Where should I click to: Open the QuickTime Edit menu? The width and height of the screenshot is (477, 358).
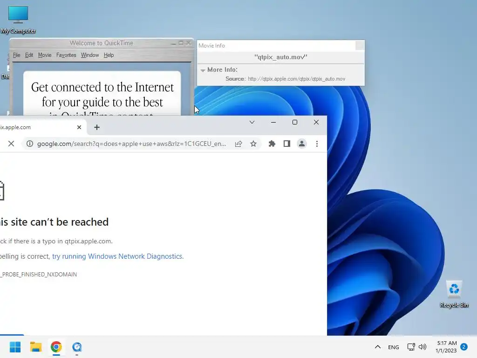[x=29, y=55]
